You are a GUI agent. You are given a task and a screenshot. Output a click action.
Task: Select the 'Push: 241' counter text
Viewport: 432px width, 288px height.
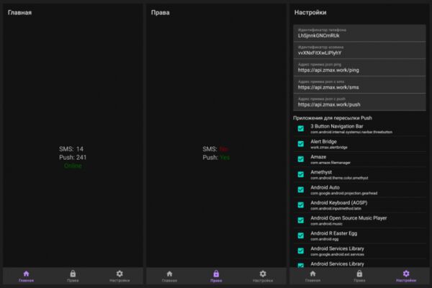point(73,158)
